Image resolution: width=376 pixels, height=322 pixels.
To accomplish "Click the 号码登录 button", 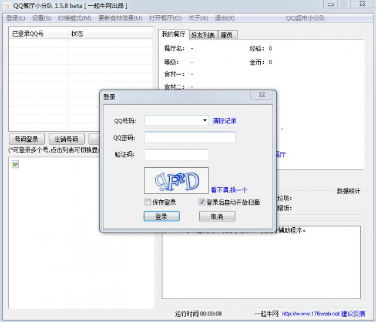I will 26,139.
